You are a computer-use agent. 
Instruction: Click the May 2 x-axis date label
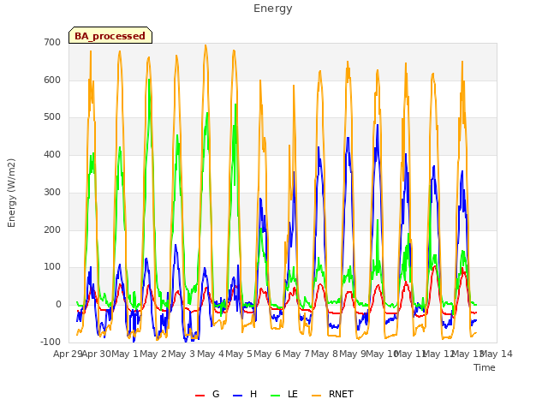pyautogui.click(x=153, y=354)
